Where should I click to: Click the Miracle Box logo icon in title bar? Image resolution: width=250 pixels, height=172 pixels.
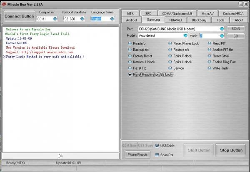coord(4,4)
